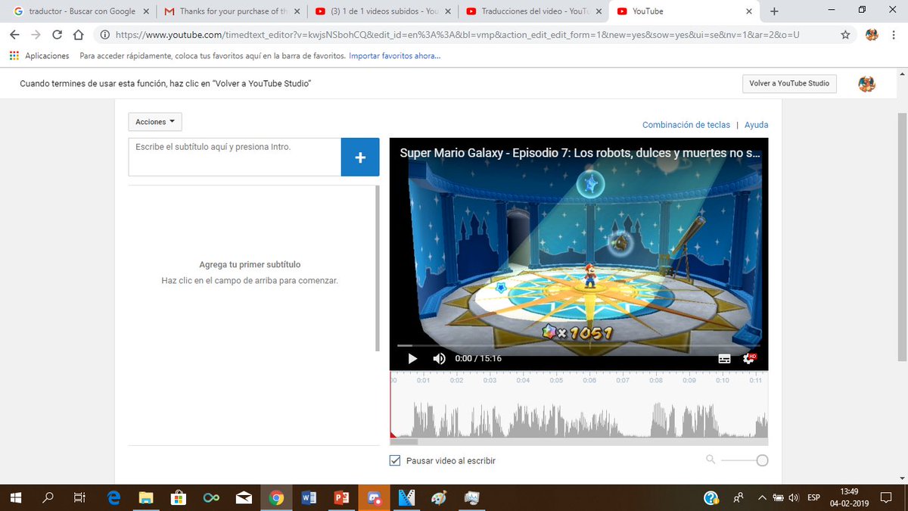Show hidden system tray icons

(762, 497)
